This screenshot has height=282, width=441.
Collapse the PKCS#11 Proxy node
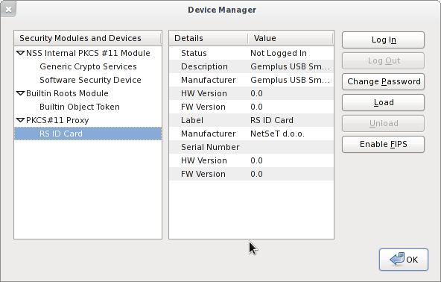tap(20, 120)
